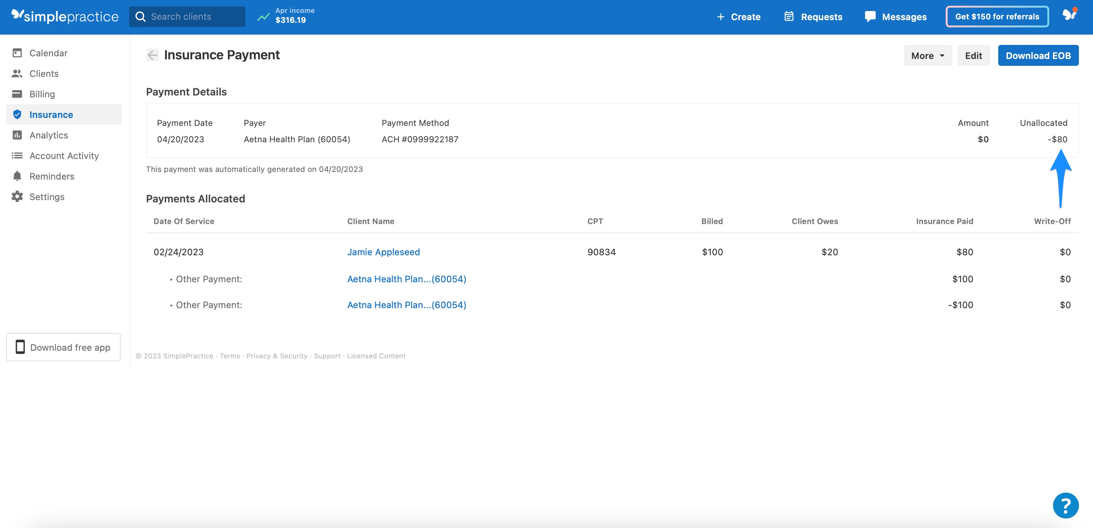Click the Apr income $316.19 amount
Image resolution: width=1093 pixels, height=528 pixels.
(x=290, y=20)
